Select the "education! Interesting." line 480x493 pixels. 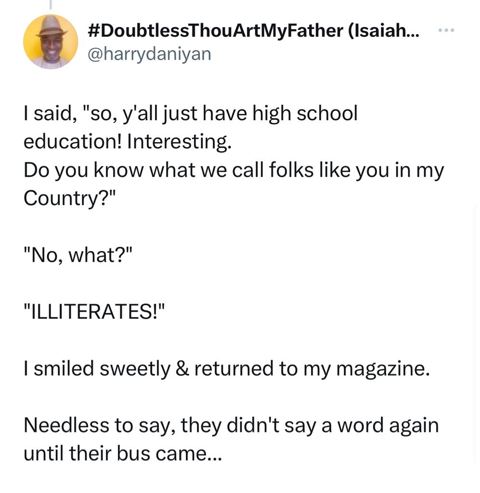(x=128, y=142)
